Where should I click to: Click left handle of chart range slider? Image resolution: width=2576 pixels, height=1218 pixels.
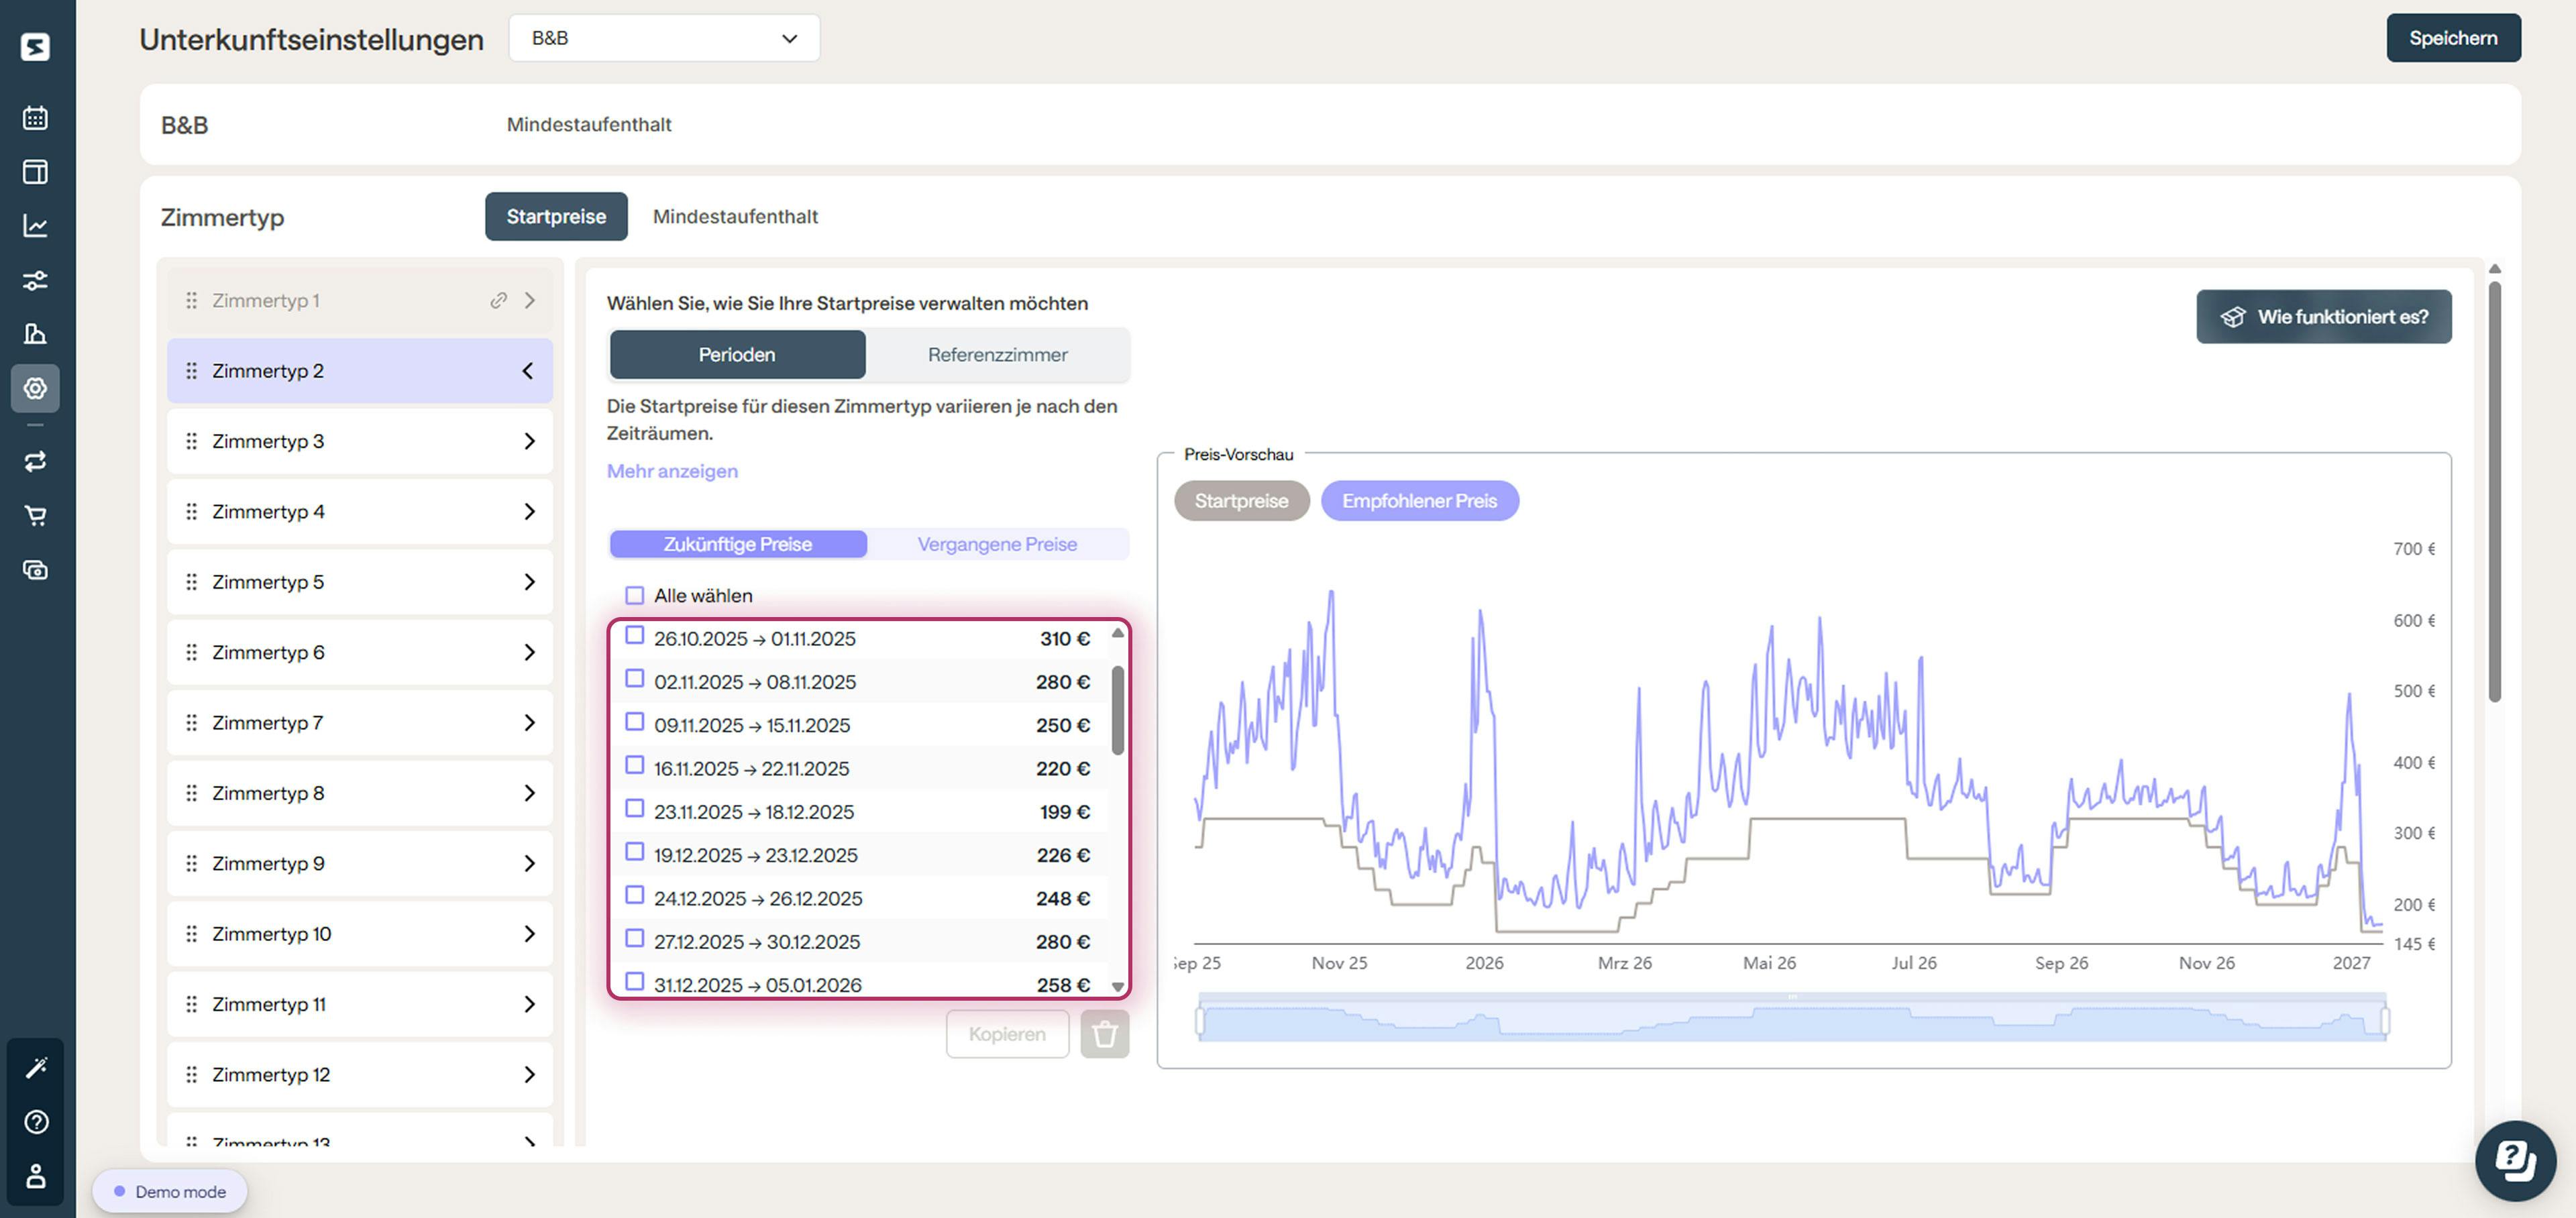tap(1200, 1020)
